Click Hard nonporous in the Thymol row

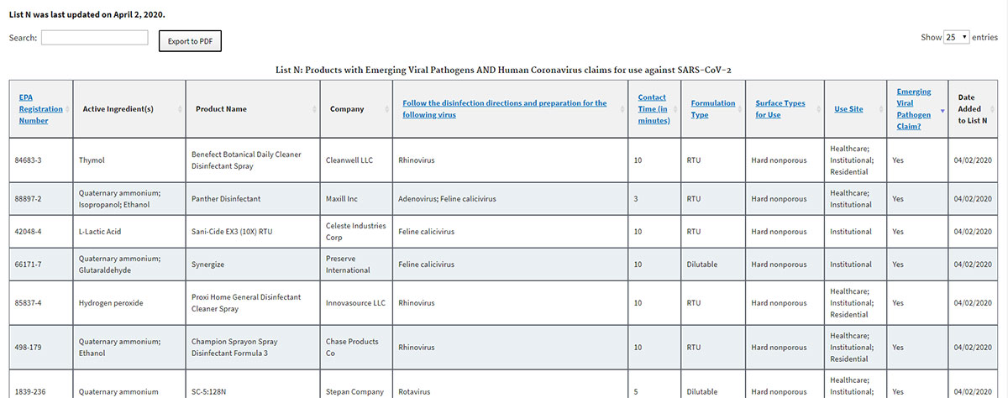pos(780,160)
